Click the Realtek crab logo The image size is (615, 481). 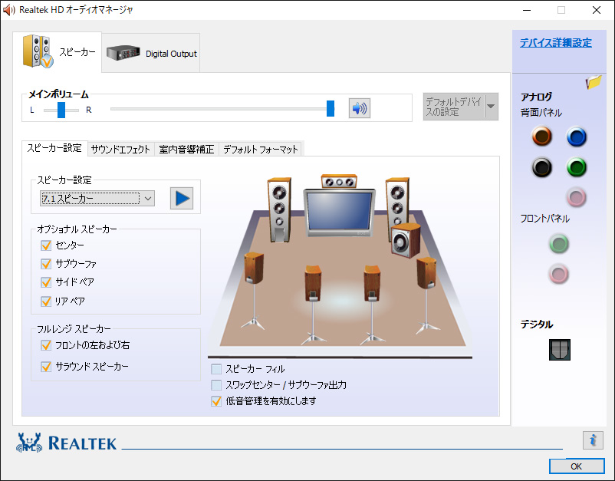point(29,443)
